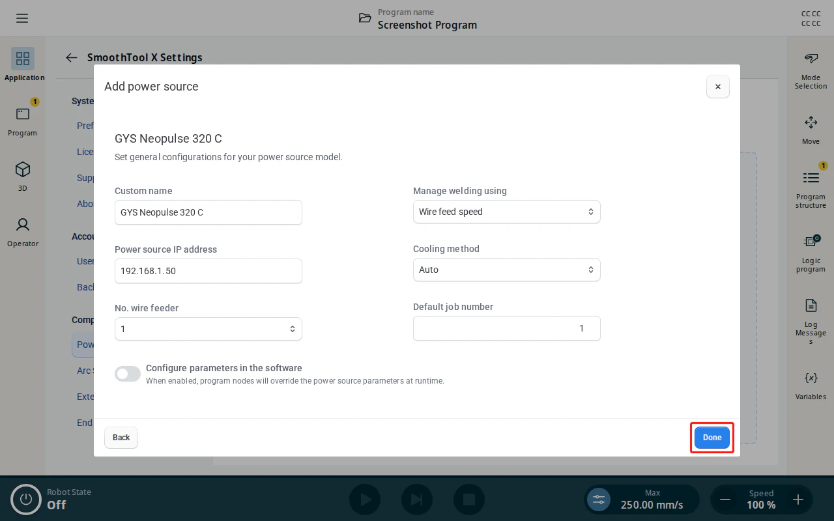Select the Operator person icon
Viewport: 834px width, 521px height.
[23, 225]
